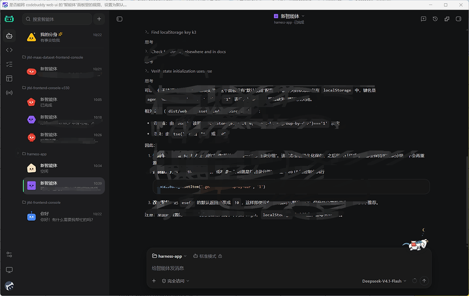Open 新智能体 conversation dated 10/21
The height and width of the screenshot is (296, 469).
pyautogui.click(x=64, y=71)
